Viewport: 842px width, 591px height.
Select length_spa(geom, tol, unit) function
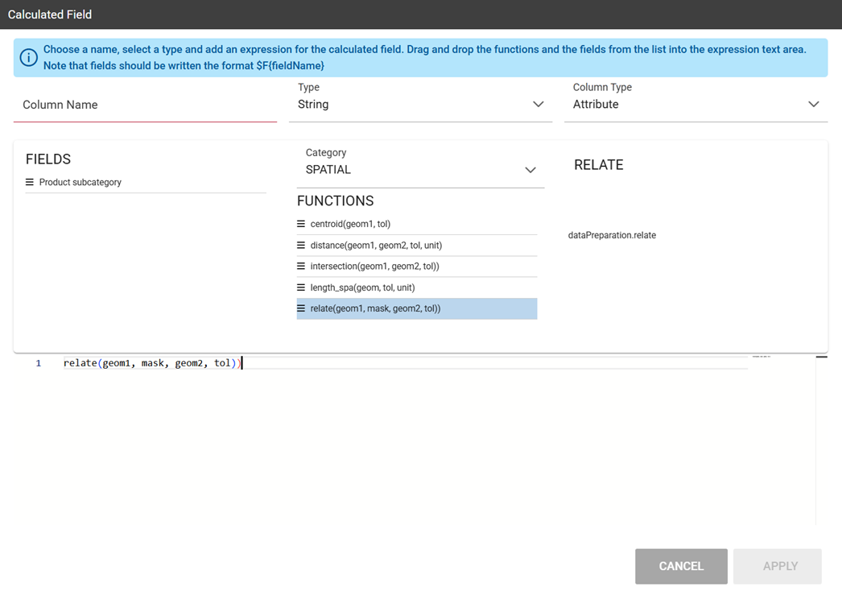tap(417, 287)
